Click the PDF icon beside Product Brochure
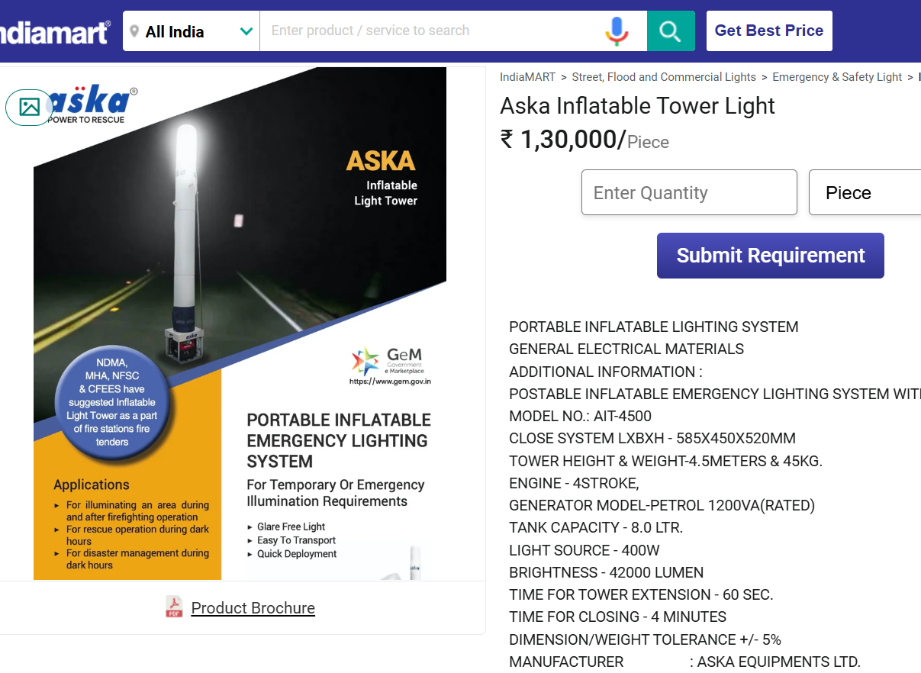This screenshot has width=921, height=673. coord(175,607)
